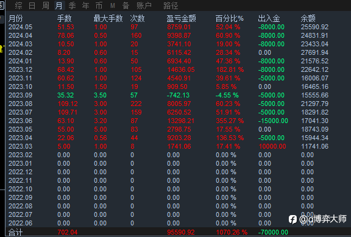The width and height of the screenshot is (351, 237).
Task: Click total profit 95590.92
Action: click(181, 232)
